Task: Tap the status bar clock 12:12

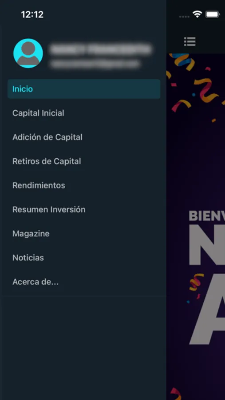Action: [x=32, y=15]
